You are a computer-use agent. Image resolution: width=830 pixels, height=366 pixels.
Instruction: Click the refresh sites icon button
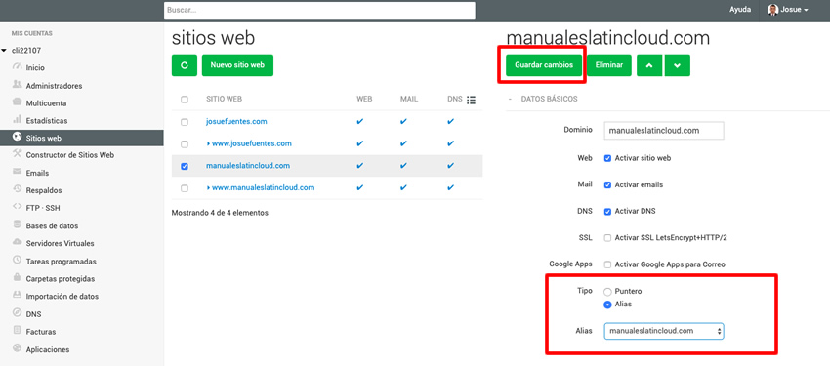[x=185, y=65]
